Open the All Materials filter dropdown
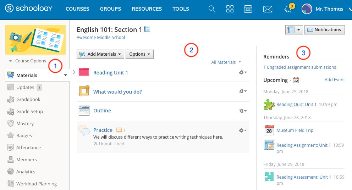Viewport: 352px width, 190px height. pyautogui.click(x=226, y=62)
